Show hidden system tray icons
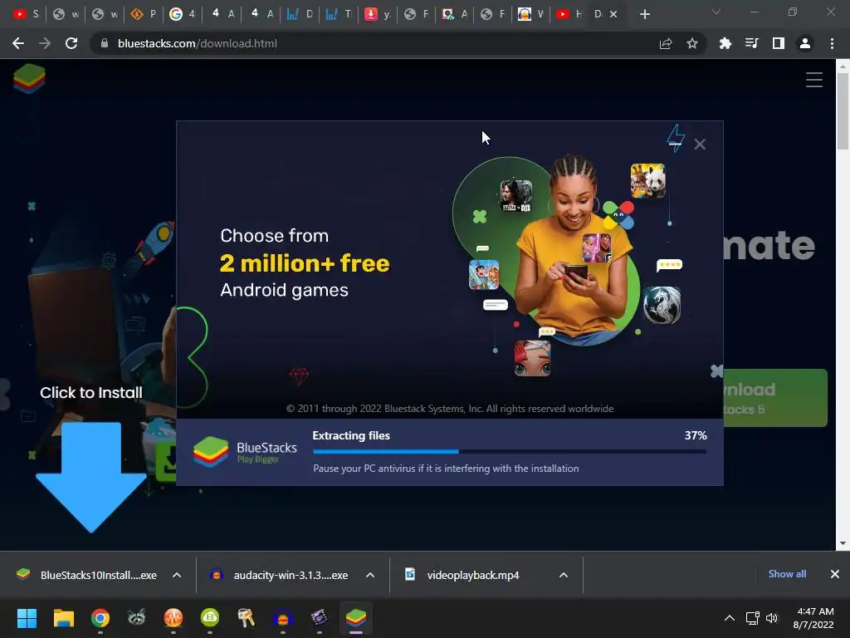The height and width of the screenshot is (638, 850). (730, 618)
